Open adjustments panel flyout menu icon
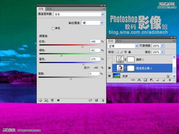This screenshot has height=134, width=179. [x=104, y=9]
